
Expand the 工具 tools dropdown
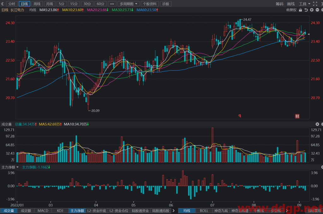point(304,4)
